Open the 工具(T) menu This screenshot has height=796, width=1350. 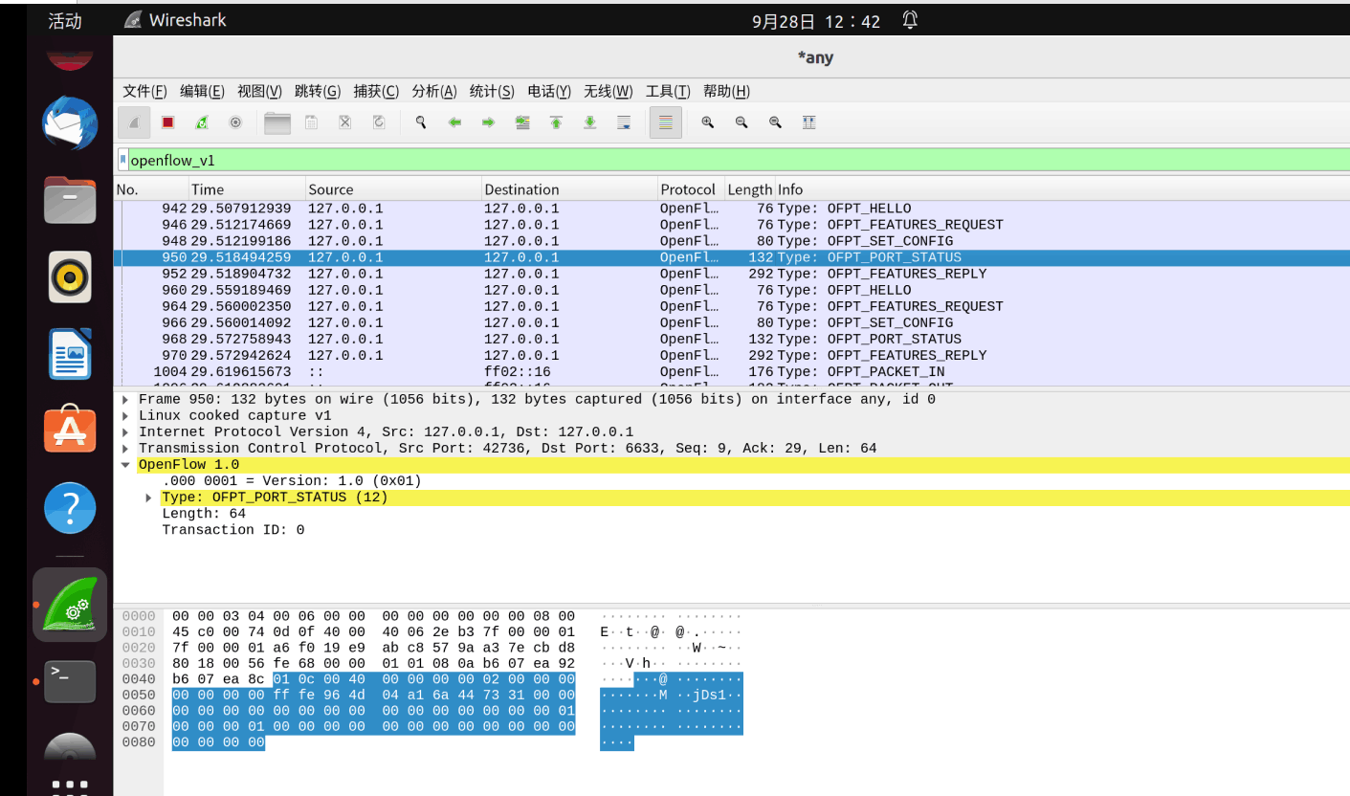click(x=668, y=91)
